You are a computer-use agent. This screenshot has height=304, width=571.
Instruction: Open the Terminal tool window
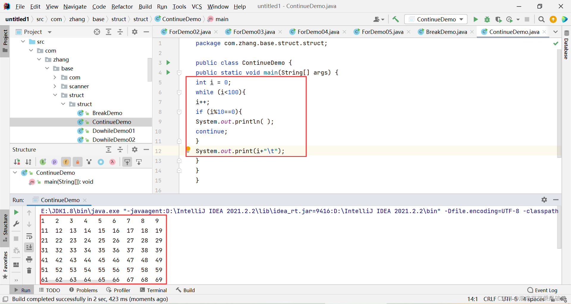click(x=153, y=290)
